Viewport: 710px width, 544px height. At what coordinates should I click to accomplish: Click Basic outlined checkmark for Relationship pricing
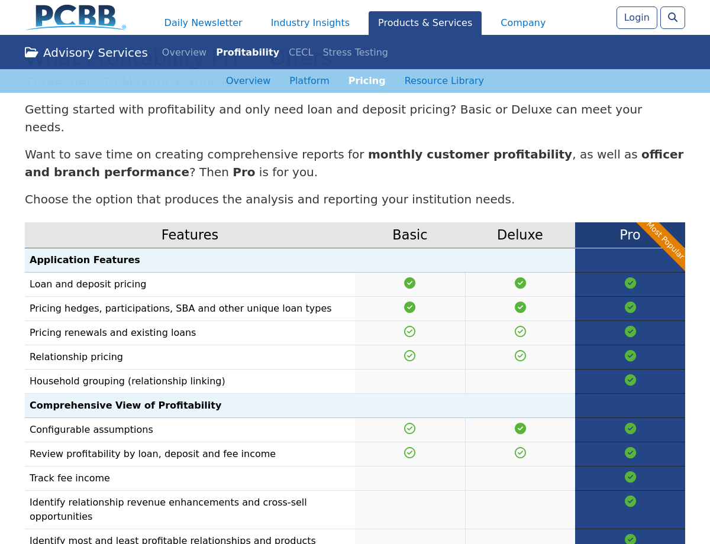click(x=409, y=356)
